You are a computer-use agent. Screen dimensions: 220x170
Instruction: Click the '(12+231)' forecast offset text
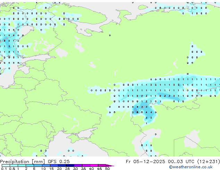click(209, 162)
